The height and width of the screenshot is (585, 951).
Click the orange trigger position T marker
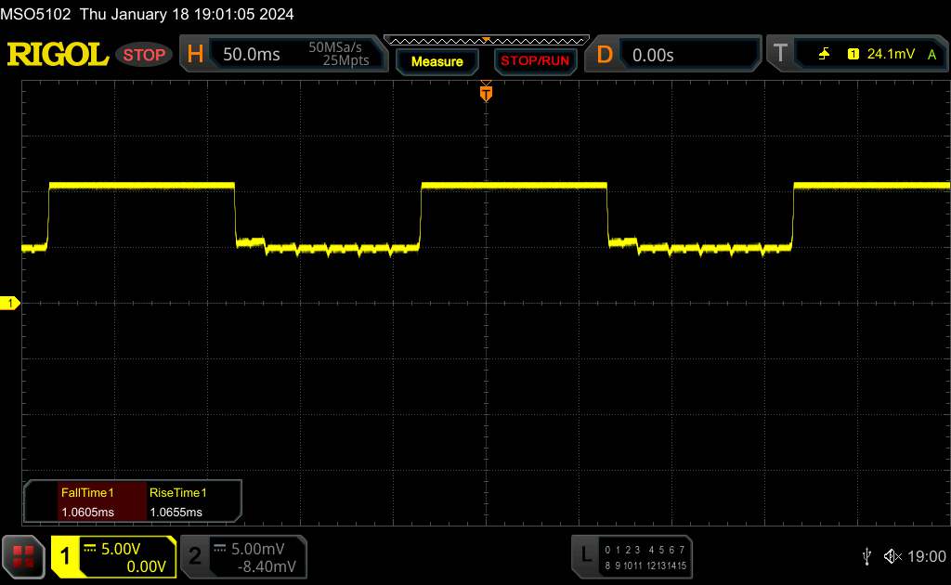486,93
